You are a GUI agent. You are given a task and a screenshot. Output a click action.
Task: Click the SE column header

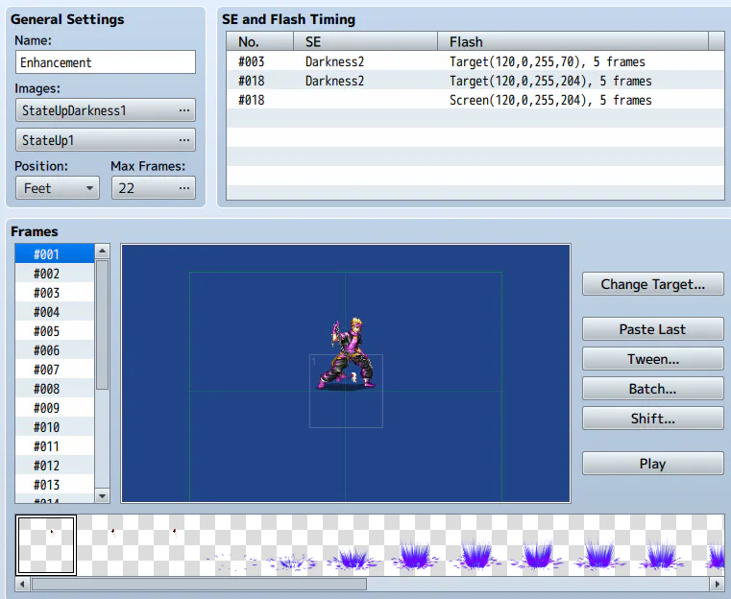point(365,41)
